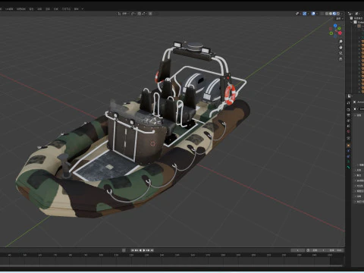Image resolution: width=364 pixels, height=273 pixels.
Task: Open the Render properties tab
Action: pos(349,109)
